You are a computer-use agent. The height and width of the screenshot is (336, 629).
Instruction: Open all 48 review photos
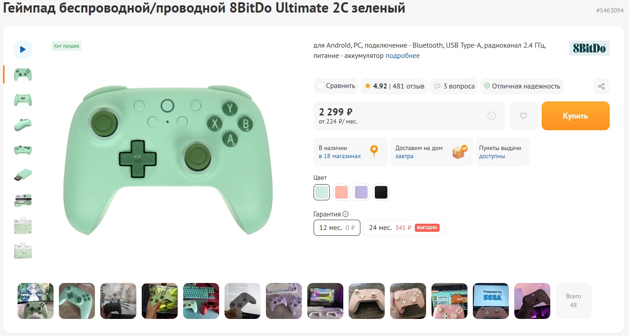[574, 301]
